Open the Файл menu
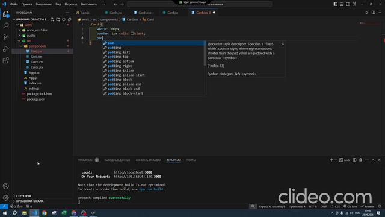The height and width of the screenshot is (217, 385). 14,4
